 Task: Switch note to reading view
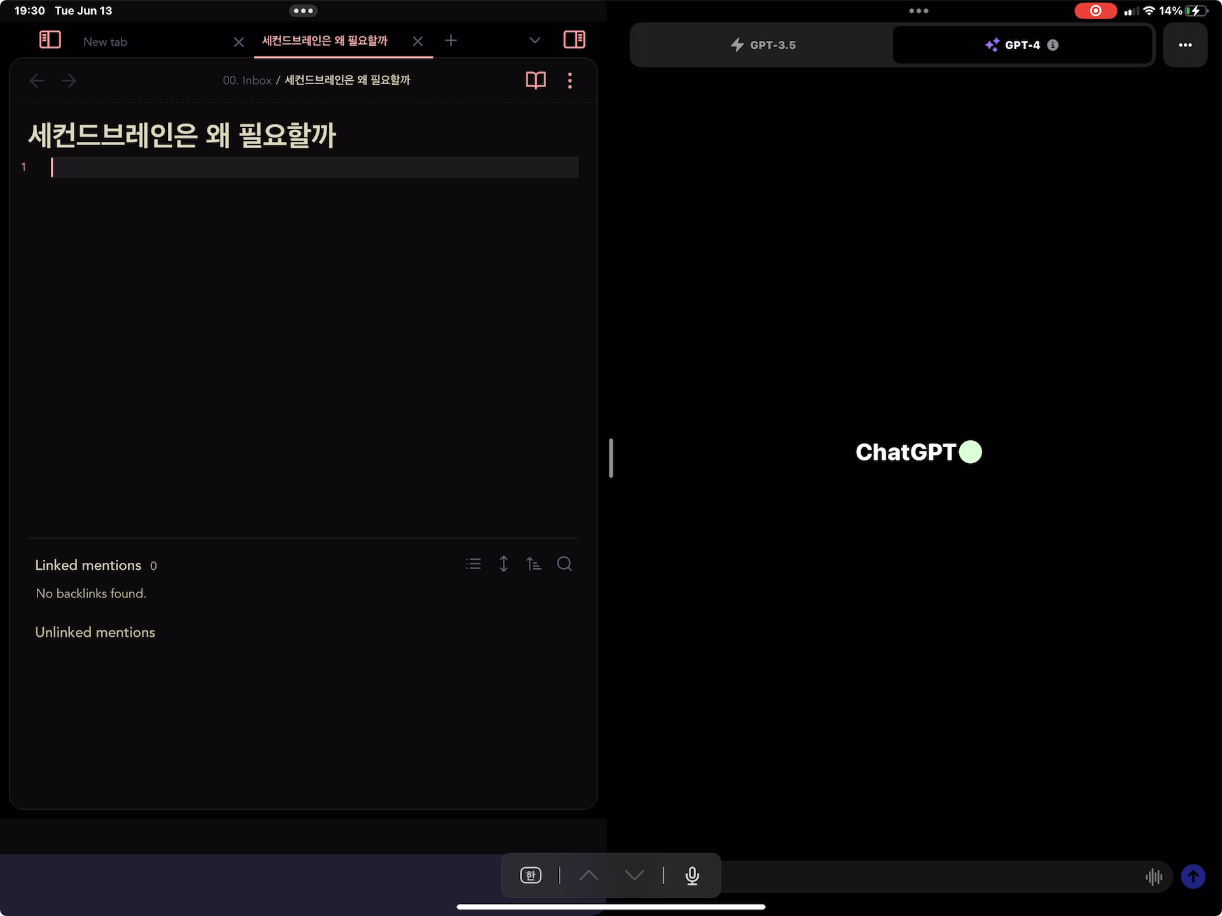pos(536,80)
